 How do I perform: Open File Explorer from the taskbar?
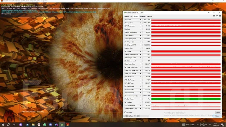tap(33, 125)
